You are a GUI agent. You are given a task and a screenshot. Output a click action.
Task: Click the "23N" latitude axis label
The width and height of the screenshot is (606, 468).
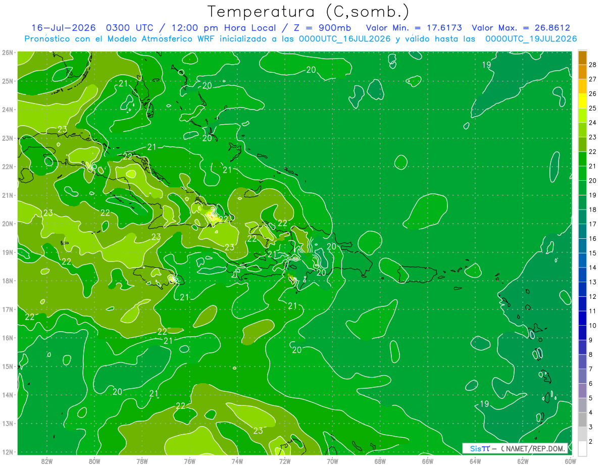(x=7, y=138)
